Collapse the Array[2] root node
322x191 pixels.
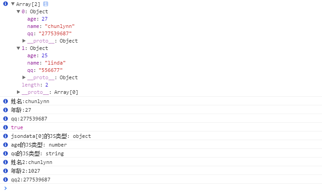click(x=13, y=4)
